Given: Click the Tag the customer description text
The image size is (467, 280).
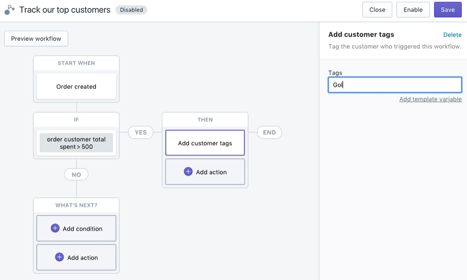Looking at the screenshot, I should point(395,46).
